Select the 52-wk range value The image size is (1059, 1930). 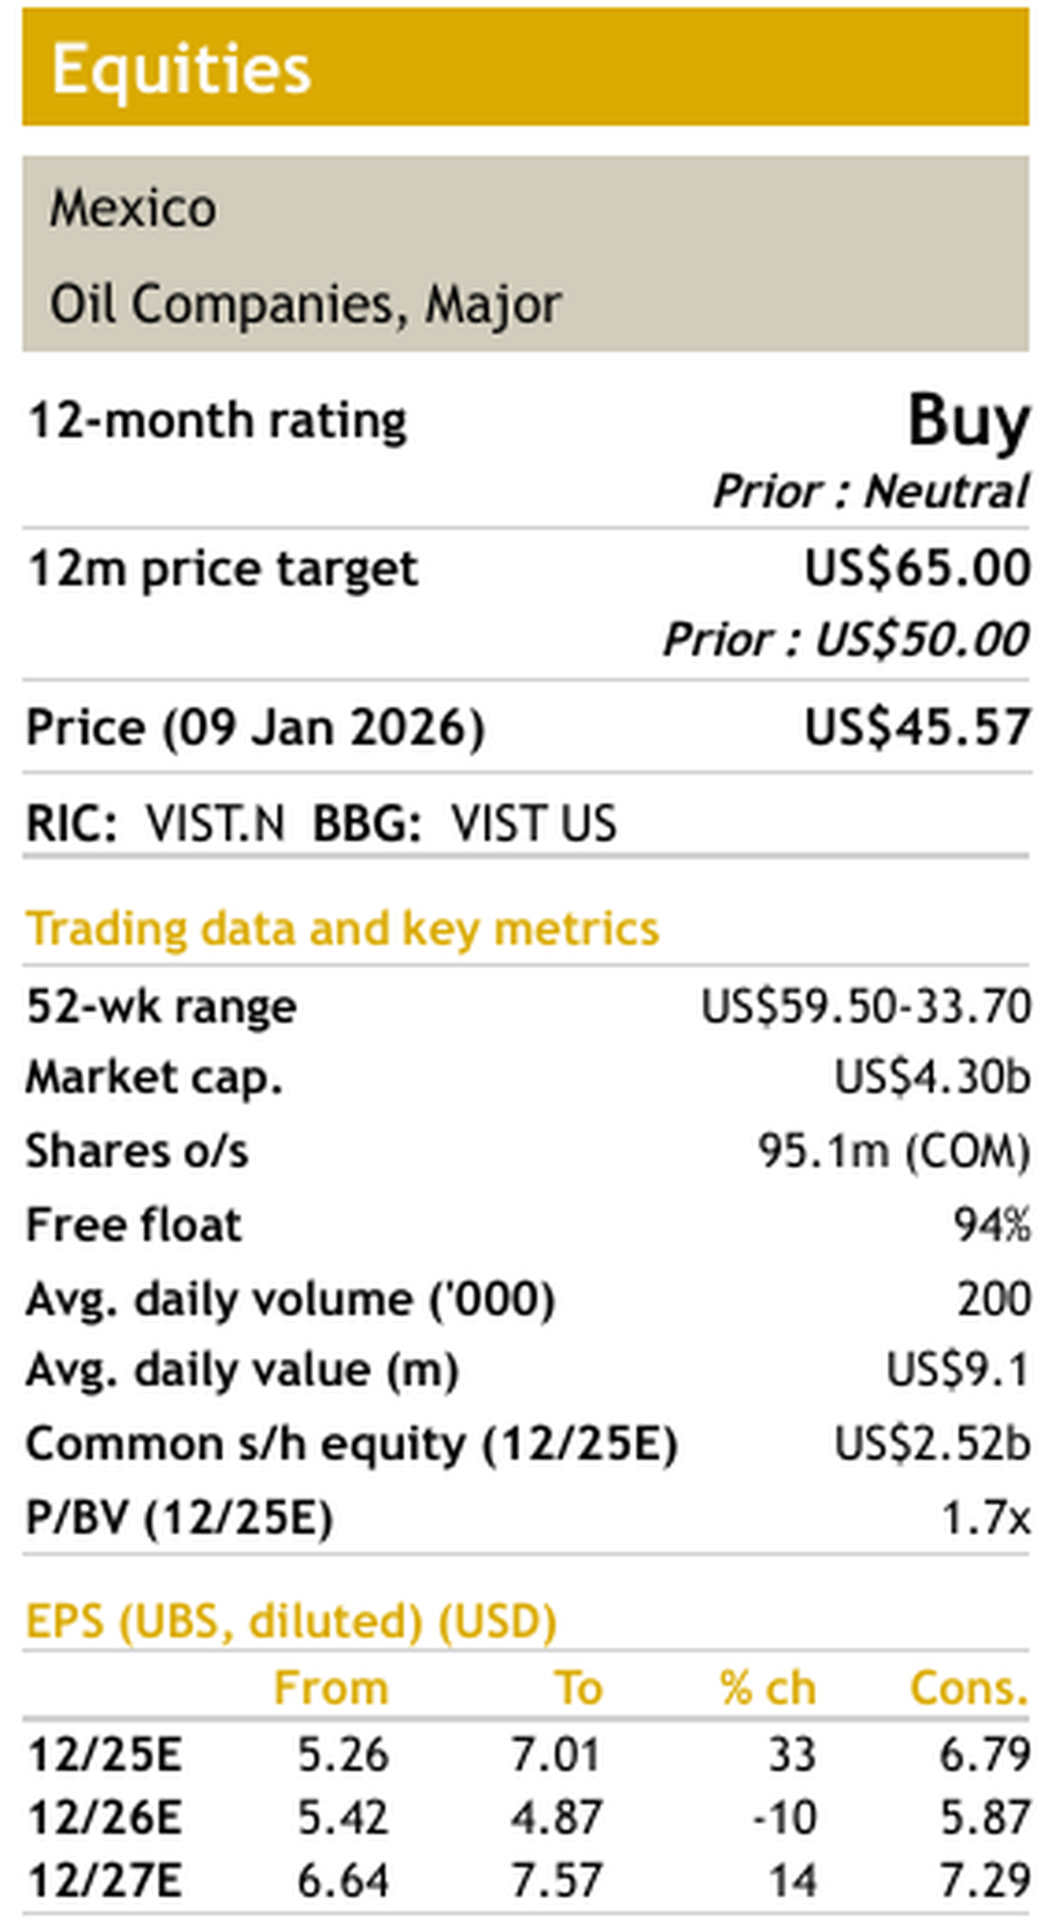coord(866,1006)
